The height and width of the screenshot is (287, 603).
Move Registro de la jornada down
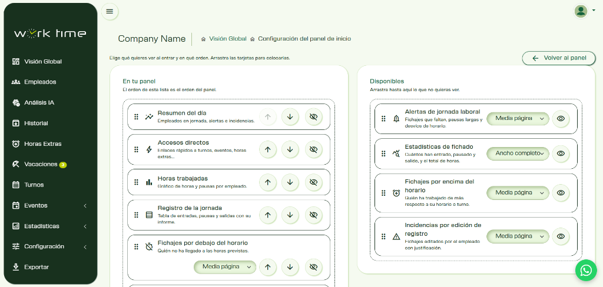(x=290, y=215)
